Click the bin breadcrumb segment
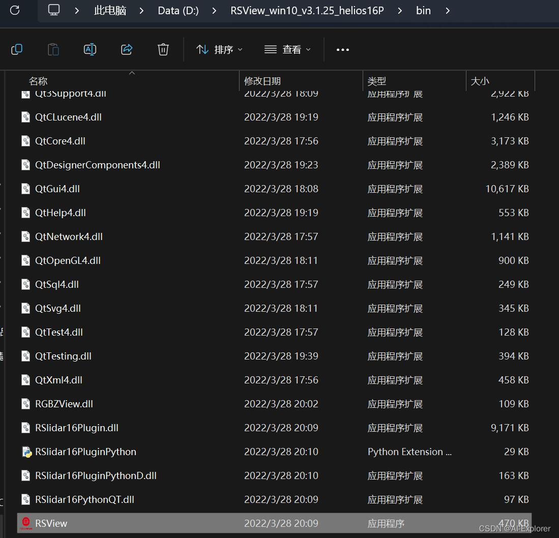 point(423,11)
